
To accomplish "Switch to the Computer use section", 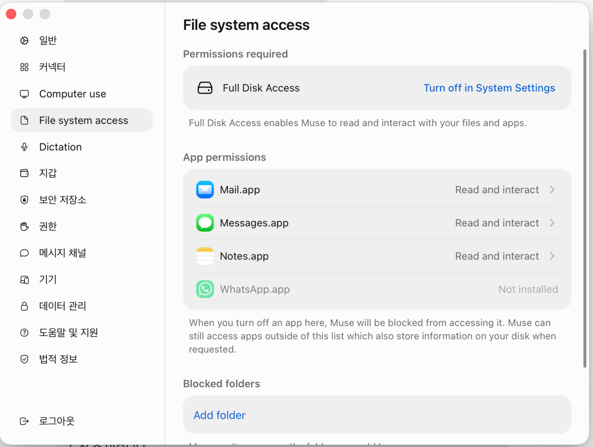I will coord(82,94).
